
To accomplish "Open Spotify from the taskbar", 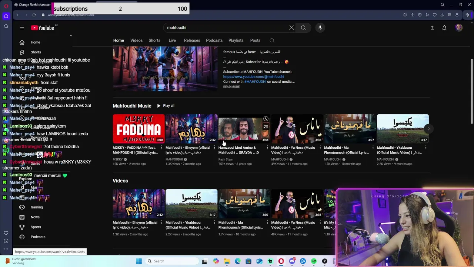I will [x=314, y=261].
